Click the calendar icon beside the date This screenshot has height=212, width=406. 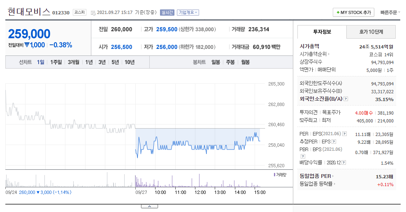(93, 13)
